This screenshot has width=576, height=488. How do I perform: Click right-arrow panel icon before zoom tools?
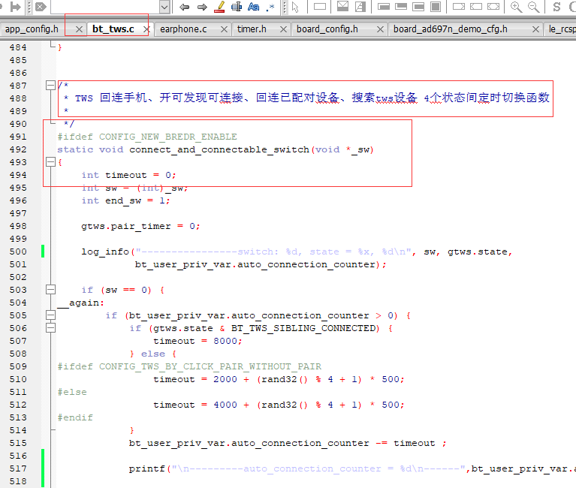(x=458, y=6)
